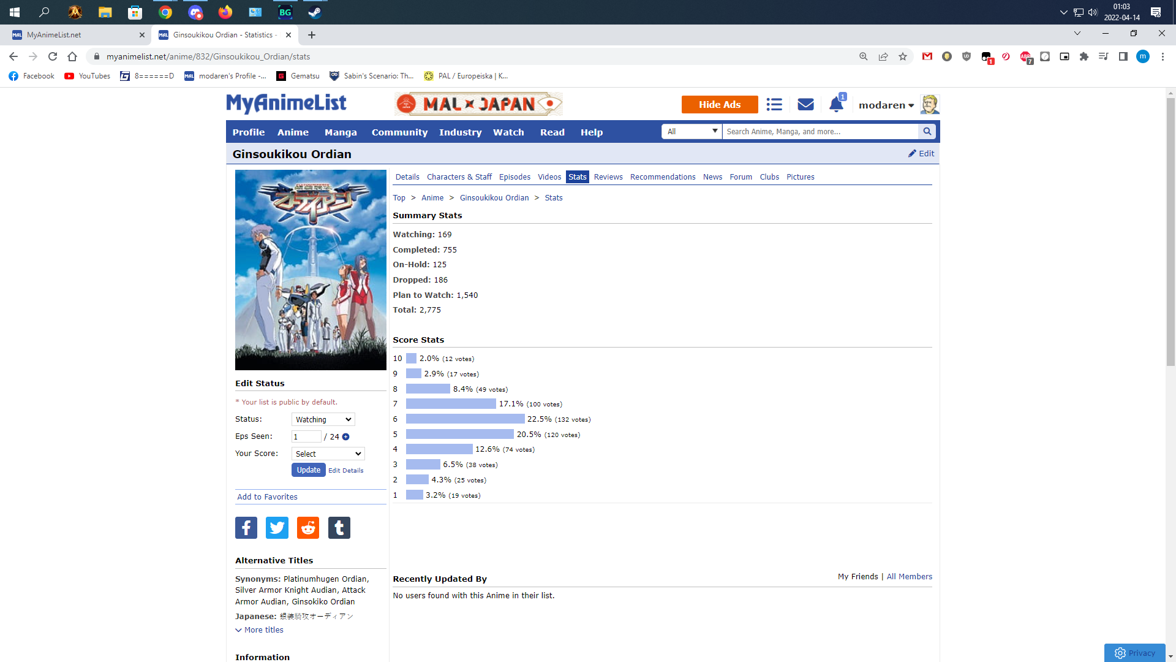Image resolution: width=1176 pixels, height=662 pixels.
Task: Share on Tumblr icon
Action: (339, 528)
